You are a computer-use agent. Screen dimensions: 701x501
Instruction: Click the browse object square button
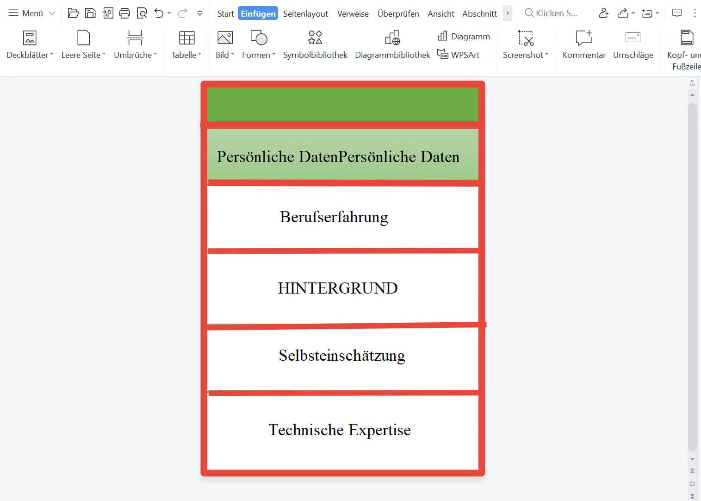tap(692, 483)
